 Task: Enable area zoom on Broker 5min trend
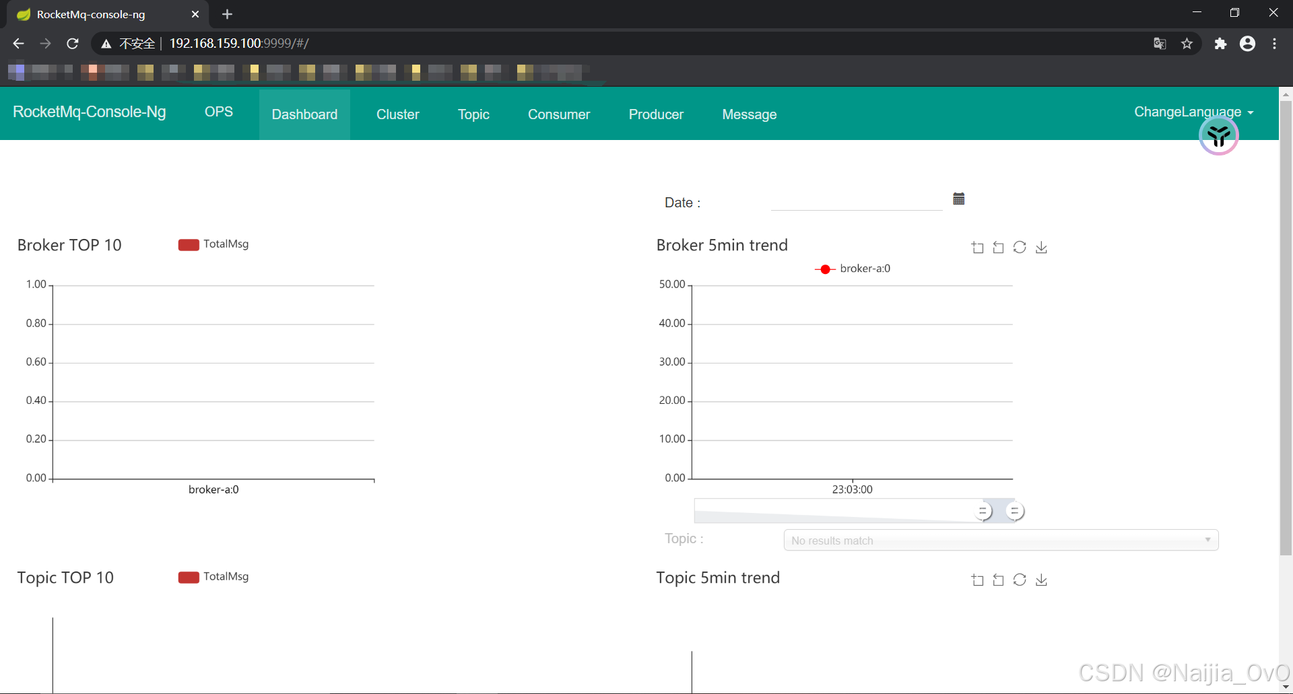[x=978, y=248]
